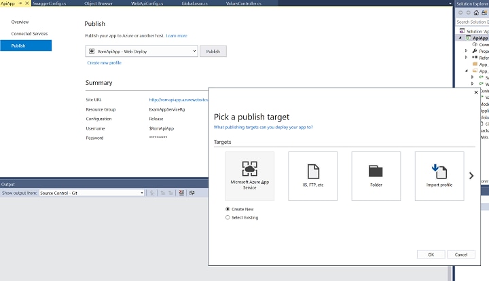
Task: Click find message in code Output icon
Action: click(x=152, y=193)
